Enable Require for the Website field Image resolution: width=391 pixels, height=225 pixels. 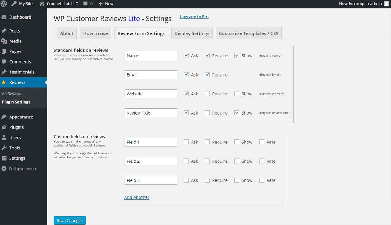(207, 94)
